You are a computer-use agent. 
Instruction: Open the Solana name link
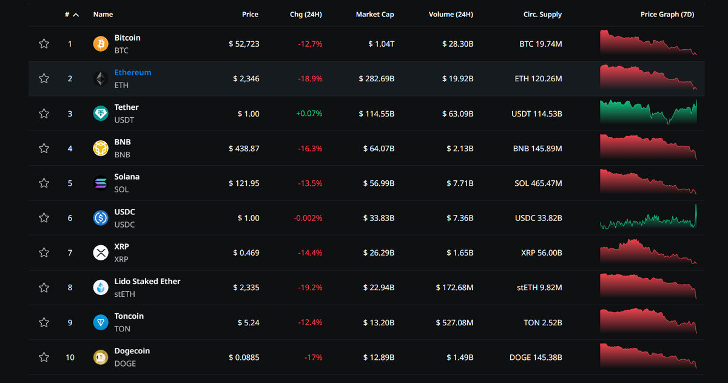[127, 177]
